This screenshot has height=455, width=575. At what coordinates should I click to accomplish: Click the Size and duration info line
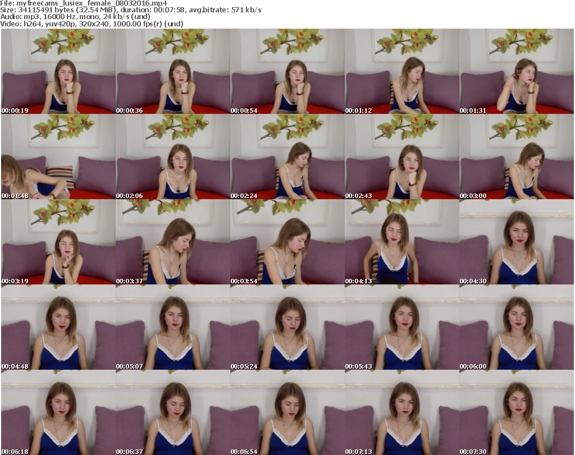[x=130, y=10]
